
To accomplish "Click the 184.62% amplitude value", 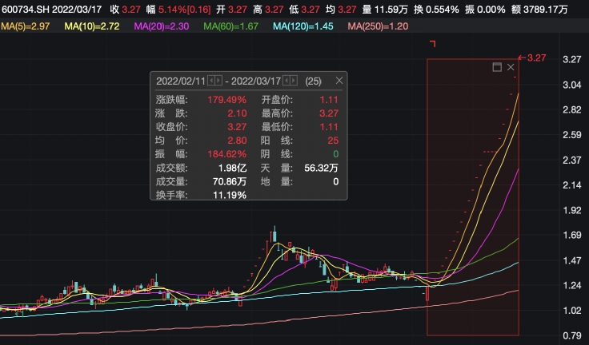I will click(227, 154).
